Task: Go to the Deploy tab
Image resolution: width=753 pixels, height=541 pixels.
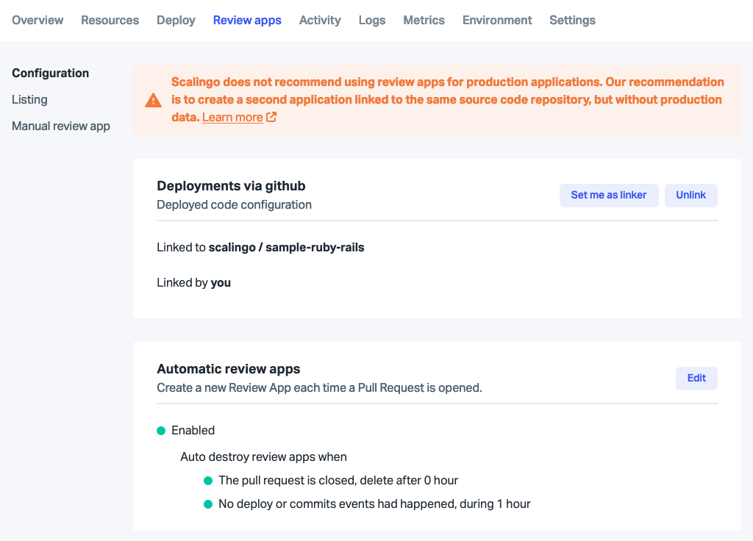Action: point(176,20)
